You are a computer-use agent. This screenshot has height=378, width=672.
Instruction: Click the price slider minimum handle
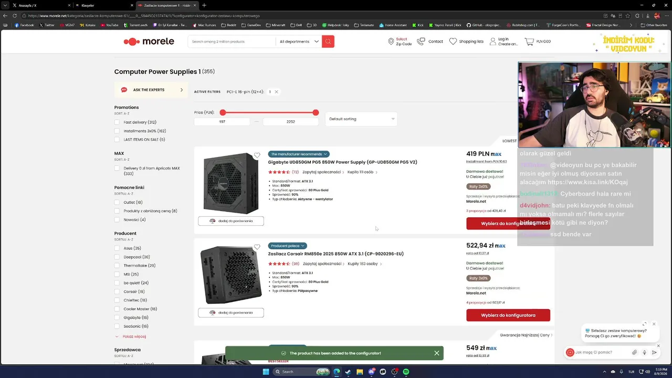(x=223, y=112)
